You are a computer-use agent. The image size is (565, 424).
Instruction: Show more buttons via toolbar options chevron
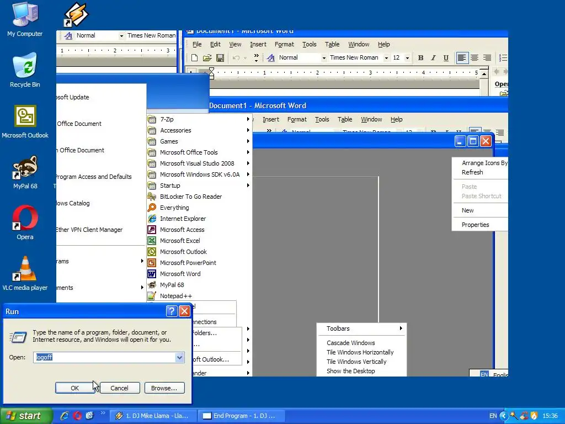point(256,57)
